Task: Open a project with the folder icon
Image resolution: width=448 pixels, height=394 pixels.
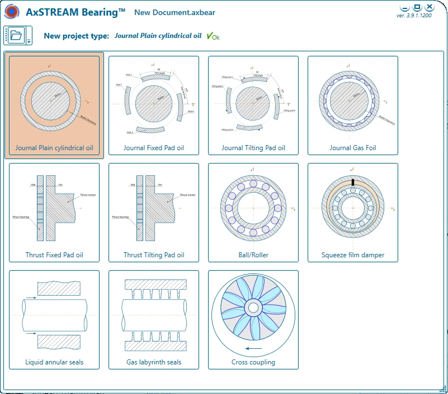Action: (15, 35)
